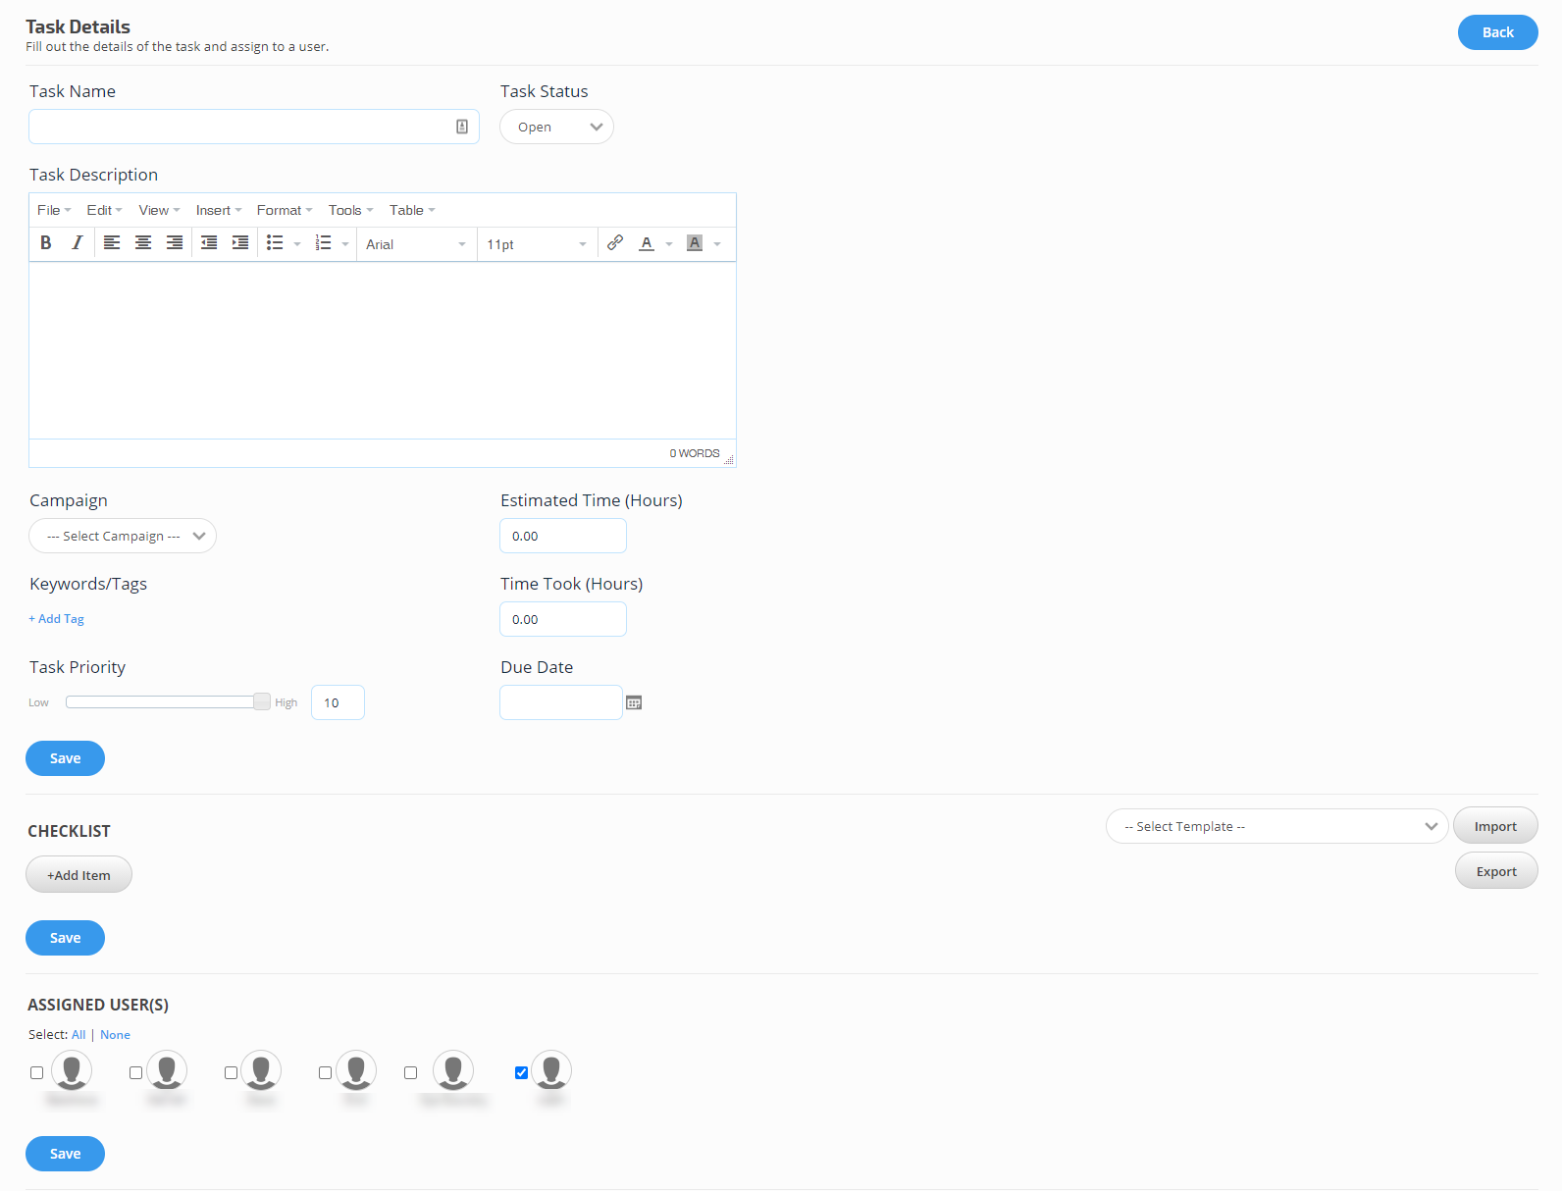
Task: Open the Tools menu in the editor
Action: [350, 210]
